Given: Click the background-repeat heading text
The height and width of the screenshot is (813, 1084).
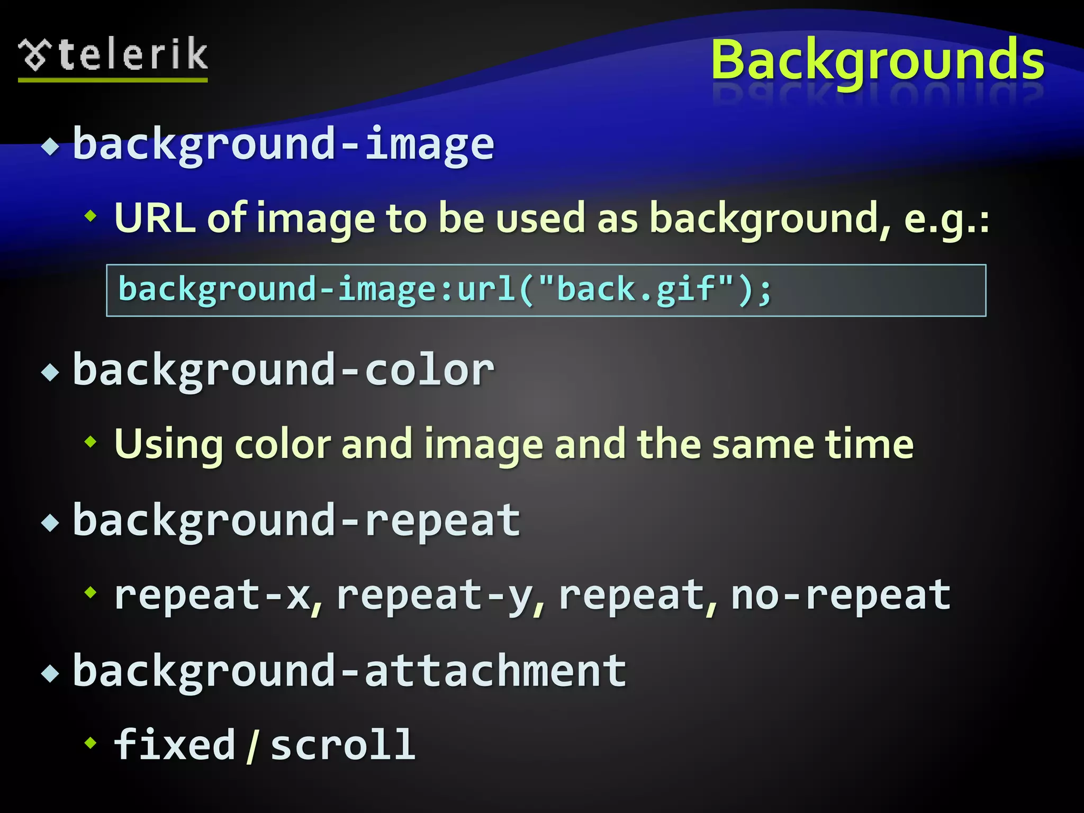Looking at the screenshot, I should (297, 521).
